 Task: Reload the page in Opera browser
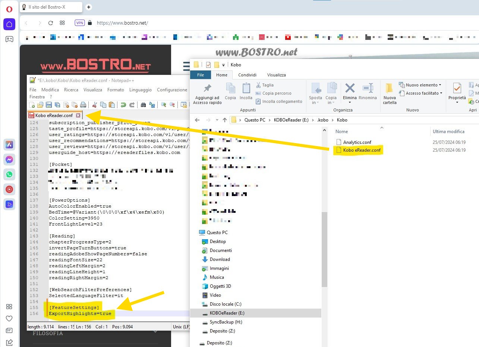coord(51,23)
